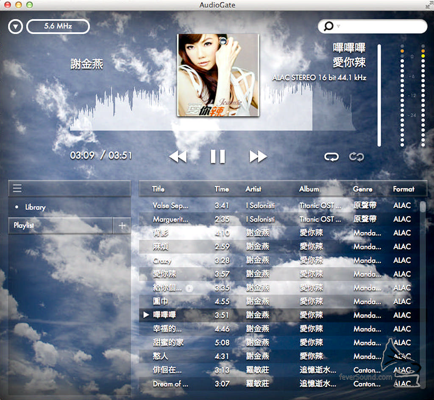Click the rewind previous track button

[178, 157]
